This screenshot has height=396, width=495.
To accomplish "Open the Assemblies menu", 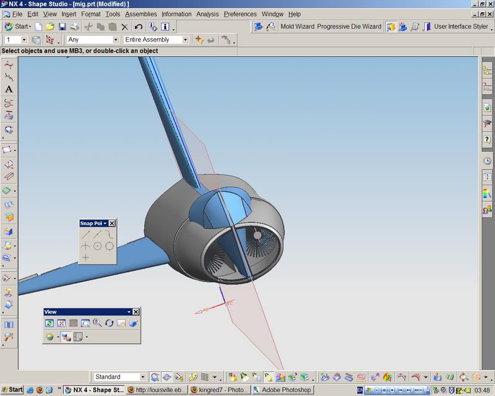I will [x=140, y=14].
